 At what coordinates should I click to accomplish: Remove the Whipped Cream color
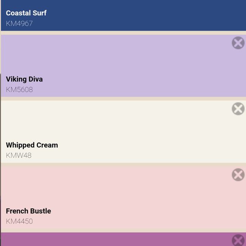pos(238,109)
